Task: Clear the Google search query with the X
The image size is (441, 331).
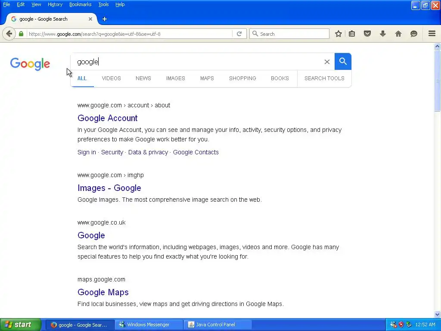Action: click(327, 62)
